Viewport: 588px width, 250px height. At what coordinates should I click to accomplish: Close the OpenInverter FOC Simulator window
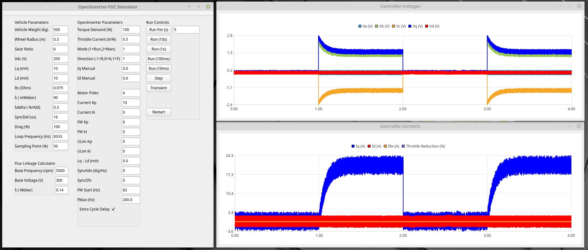coord(208,7)
